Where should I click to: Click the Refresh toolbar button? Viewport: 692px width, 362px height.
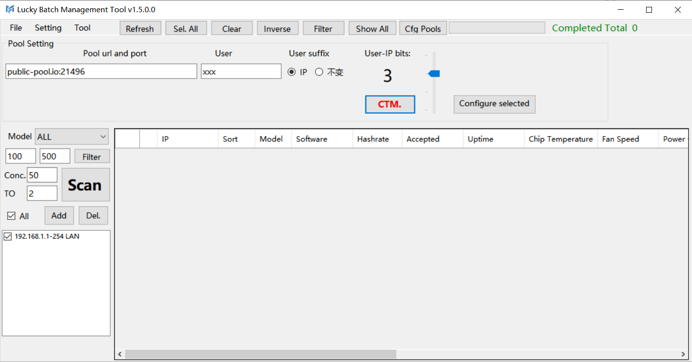140,29
